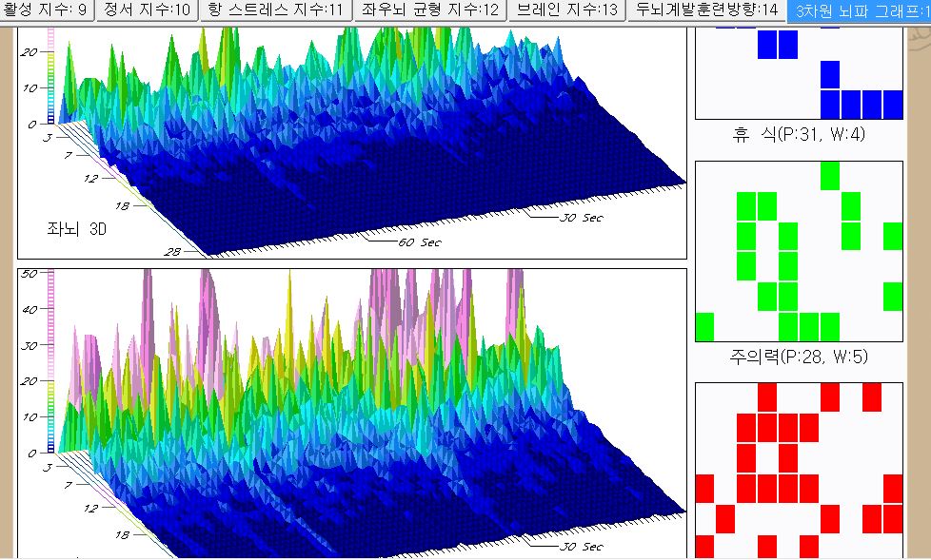This screenshot has height=560, width=931.
Task: Click the 주의력(P:28, W:5) caption
Action: pyautogui.click(x=799, y=357)
